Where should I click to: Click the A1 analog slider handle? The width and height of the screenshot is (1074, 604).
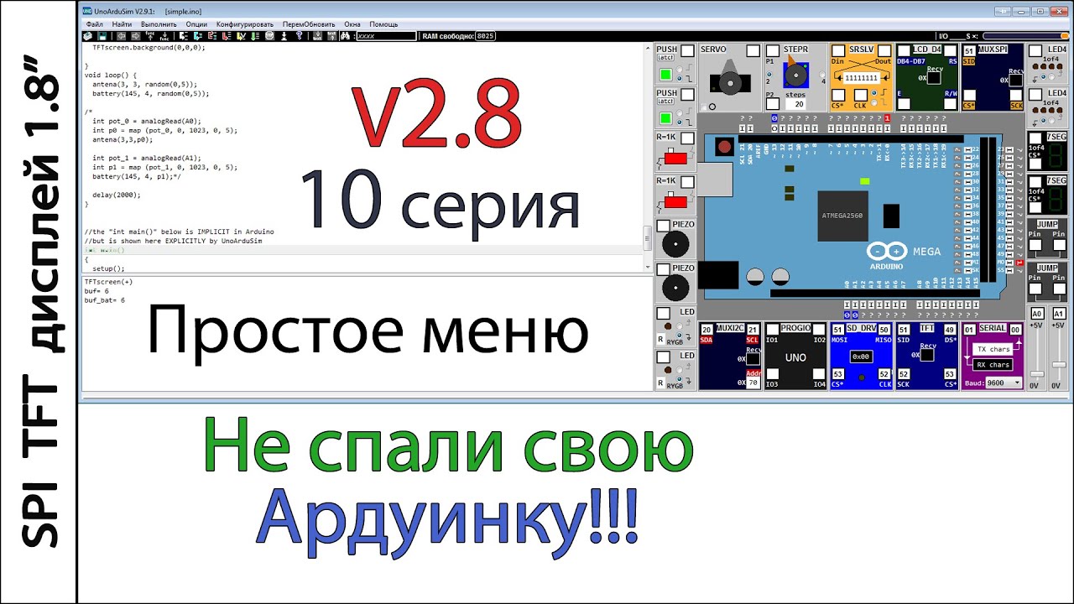click(1059, 364)
